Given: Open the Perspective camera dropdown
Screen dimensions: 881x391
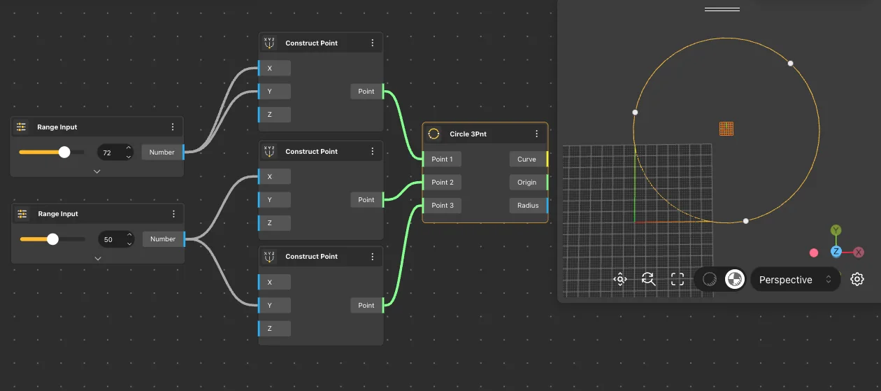Looking at the screenshot, I should click(x=795, y=280).
